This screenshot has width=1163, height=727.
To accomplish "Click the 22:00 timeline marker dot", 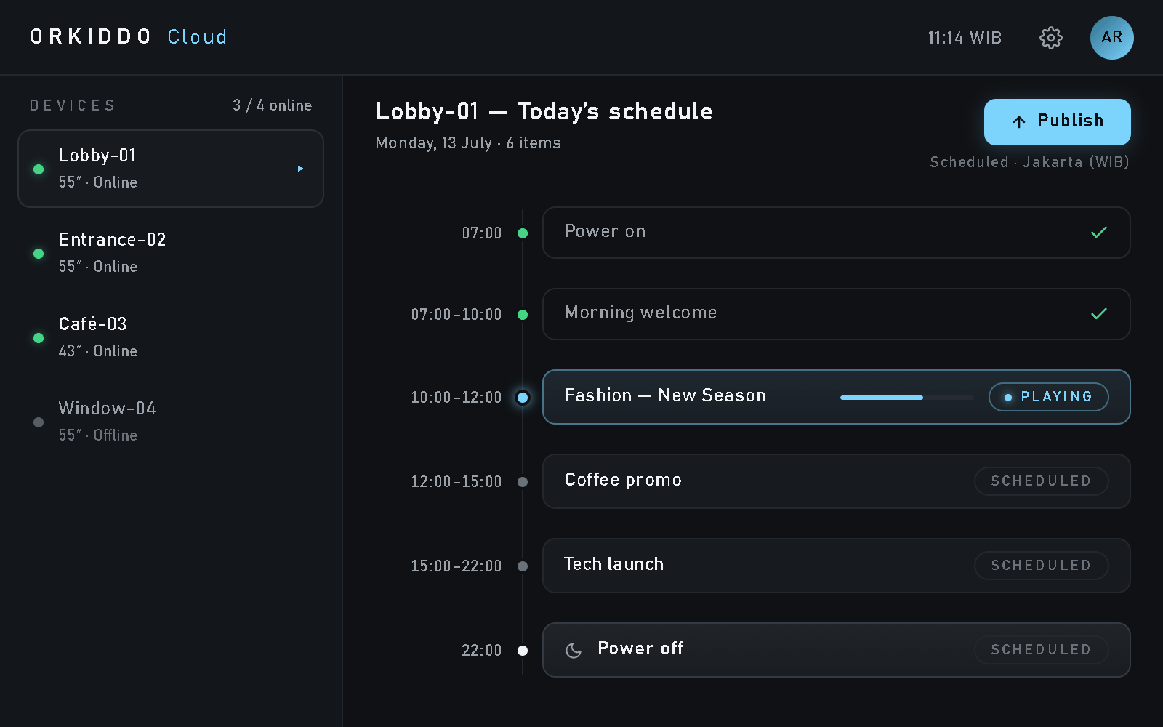I will click(523, 651).
